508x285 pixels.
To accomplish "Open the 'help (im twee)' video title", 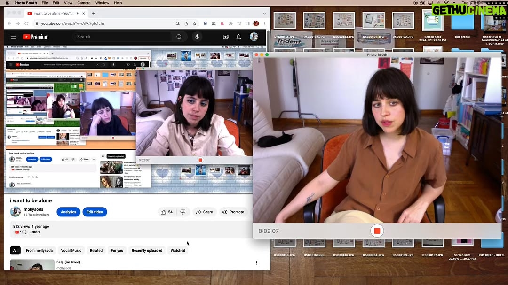I will 68,262.
